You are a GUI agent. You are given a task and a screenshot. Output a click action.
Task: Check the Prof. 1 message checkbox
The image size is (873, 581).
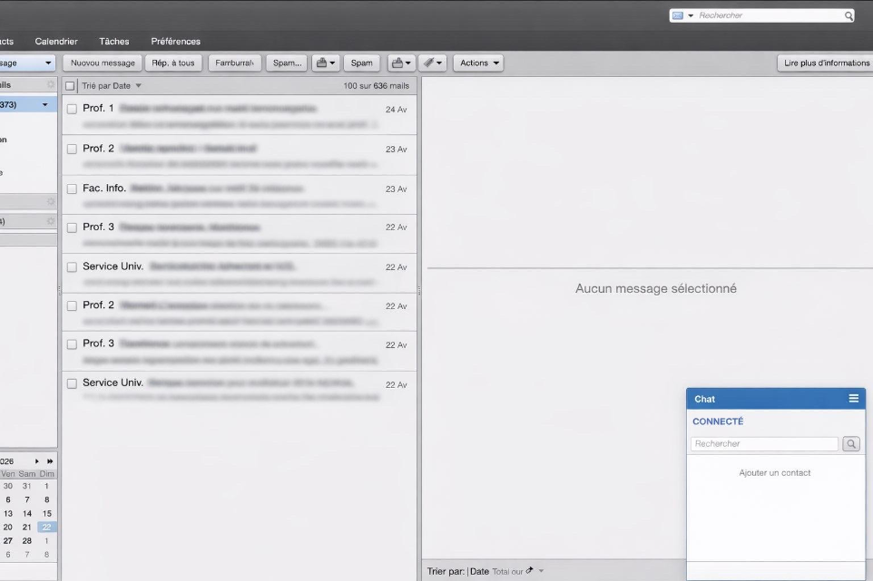[x=72, y=109]
